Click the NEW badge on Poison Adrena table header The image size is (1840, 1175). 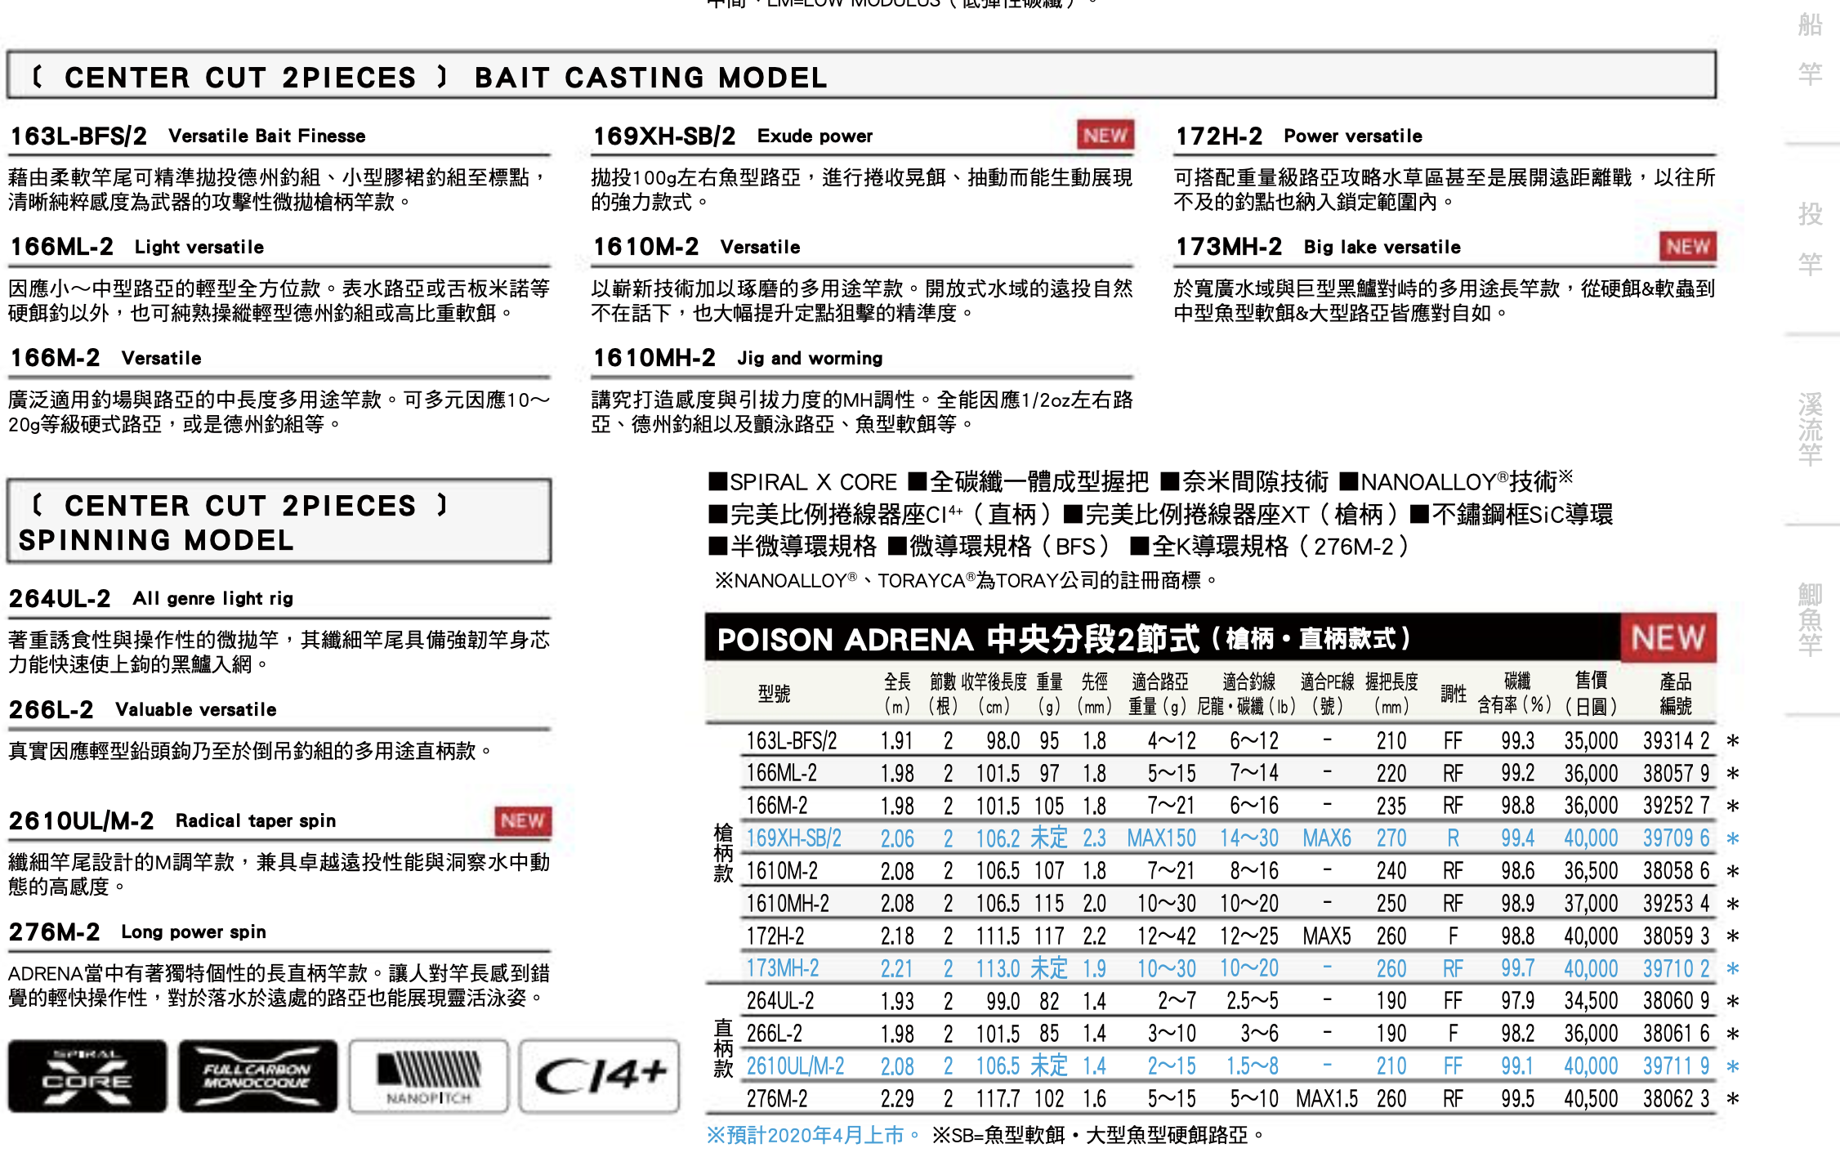coord(1668,637)
